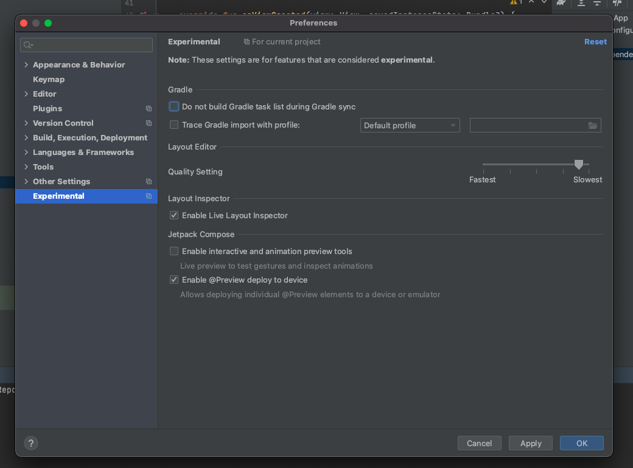
Task: Expand the Appearance & Behavior section
Action: tap(26, 65)
